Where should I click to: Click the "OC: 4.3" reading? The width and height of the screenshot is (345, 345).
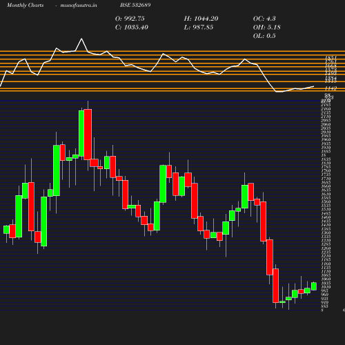coord(264,19)
